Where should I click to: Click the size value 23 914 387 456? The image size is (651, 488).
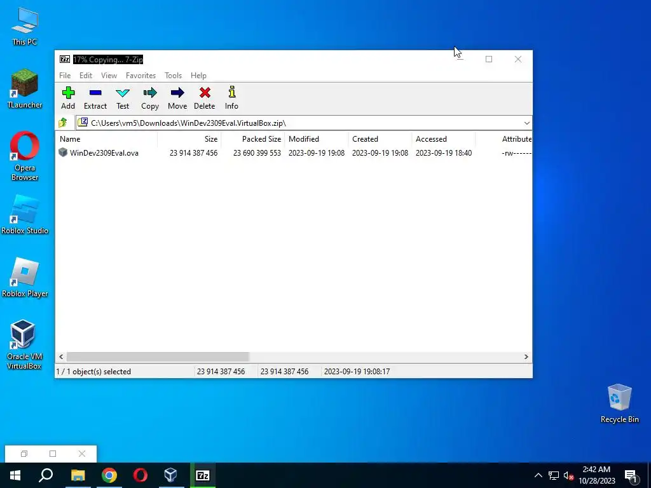coord(193,152)
